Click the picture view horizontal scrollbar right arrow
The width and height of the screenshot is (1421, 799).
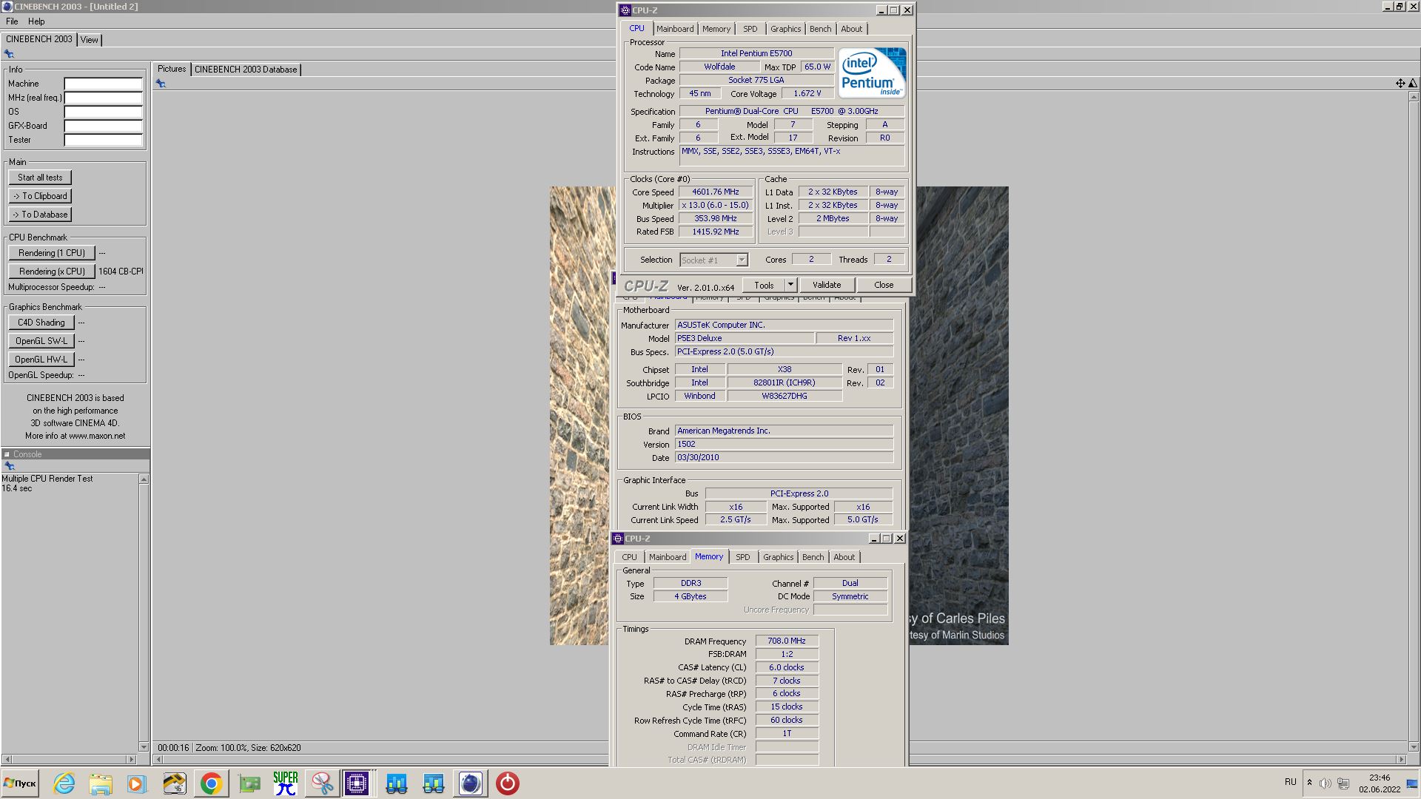pyautogui.click(x=1400, y=759)
